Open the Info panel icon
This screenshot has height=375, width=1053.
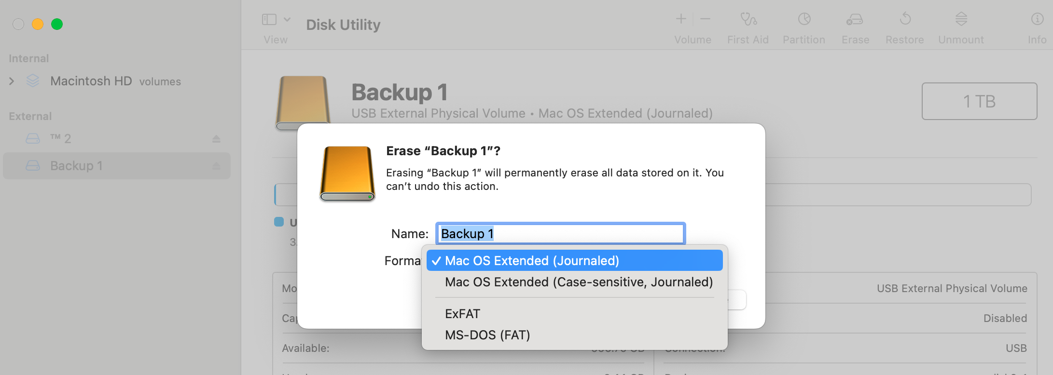coord(1037,19)
